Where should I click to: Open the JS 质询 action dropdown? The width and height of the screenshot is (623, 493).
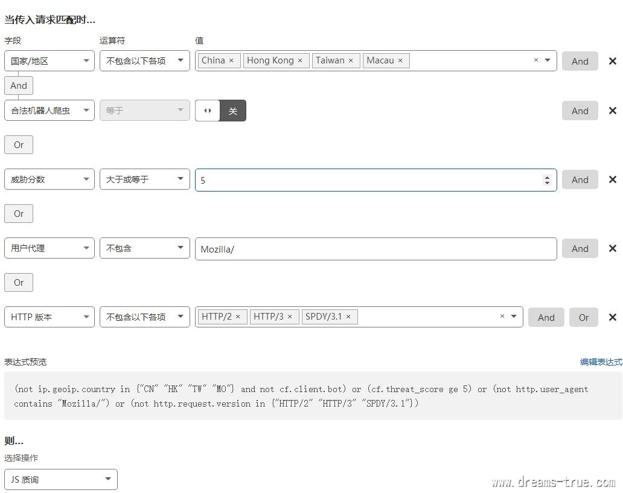point(61,480)
